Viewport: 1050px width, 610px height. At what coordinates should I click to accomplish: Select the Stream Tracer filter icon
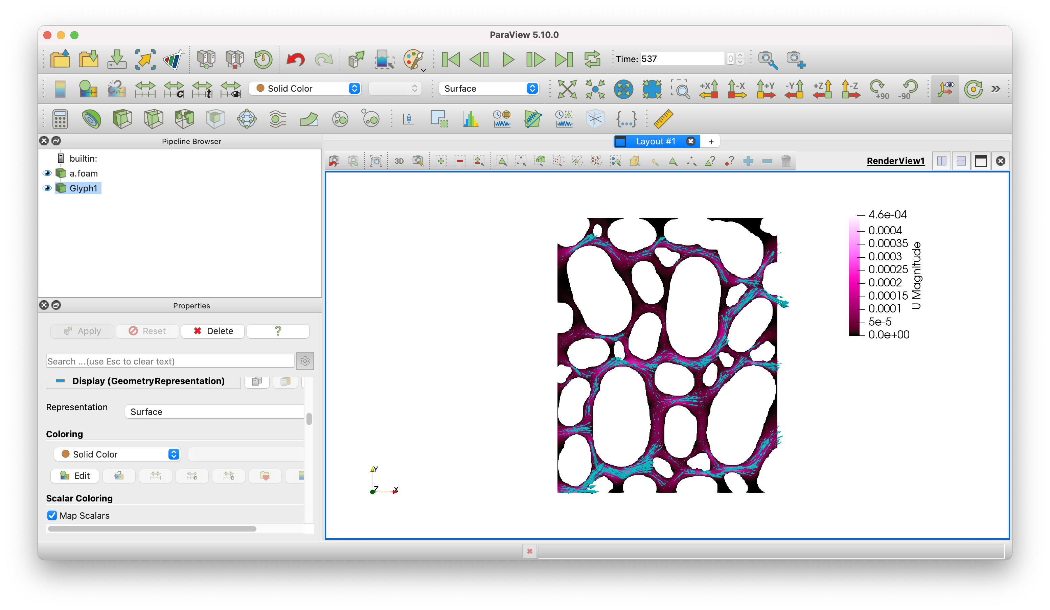coord(277,119)
